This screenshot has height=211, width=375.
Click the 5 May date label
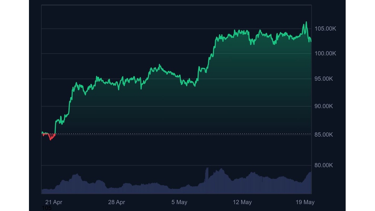pos(179,202)
